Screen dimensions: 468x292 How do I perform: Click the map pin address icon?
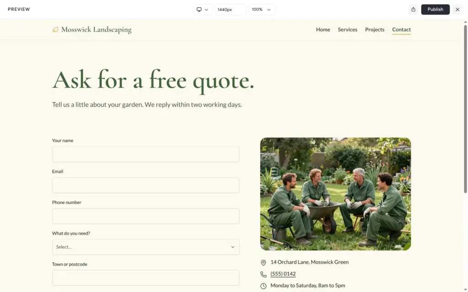coord(263,262)
